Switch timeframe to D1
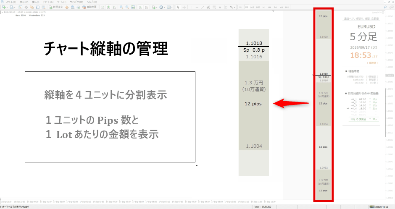The image size is (395, 209). (276, 7)
